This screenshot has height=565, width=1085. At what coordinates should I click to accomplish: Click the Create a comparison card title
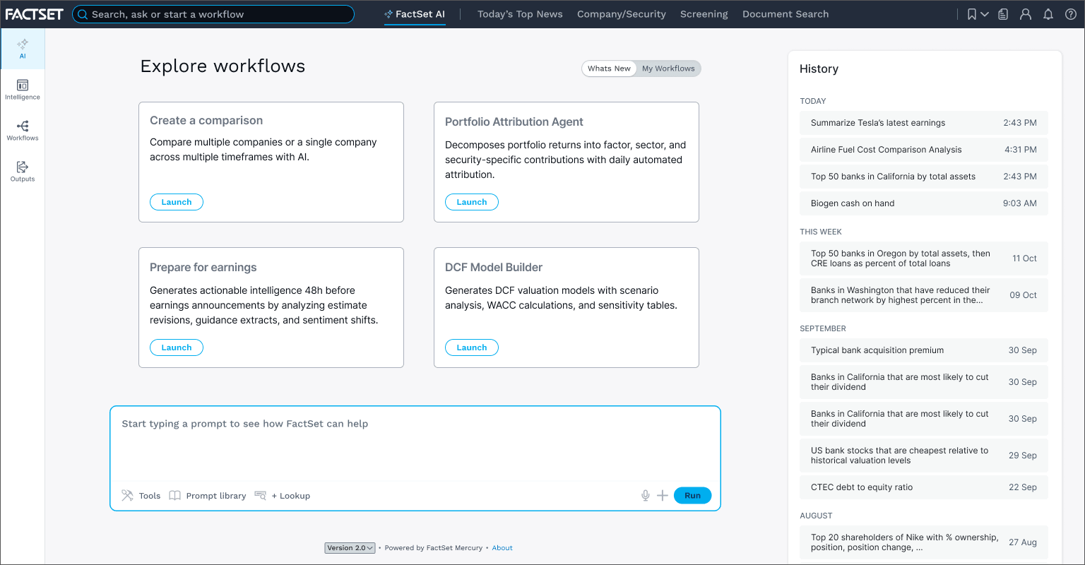pyautogui.click(x=206, y=121)
